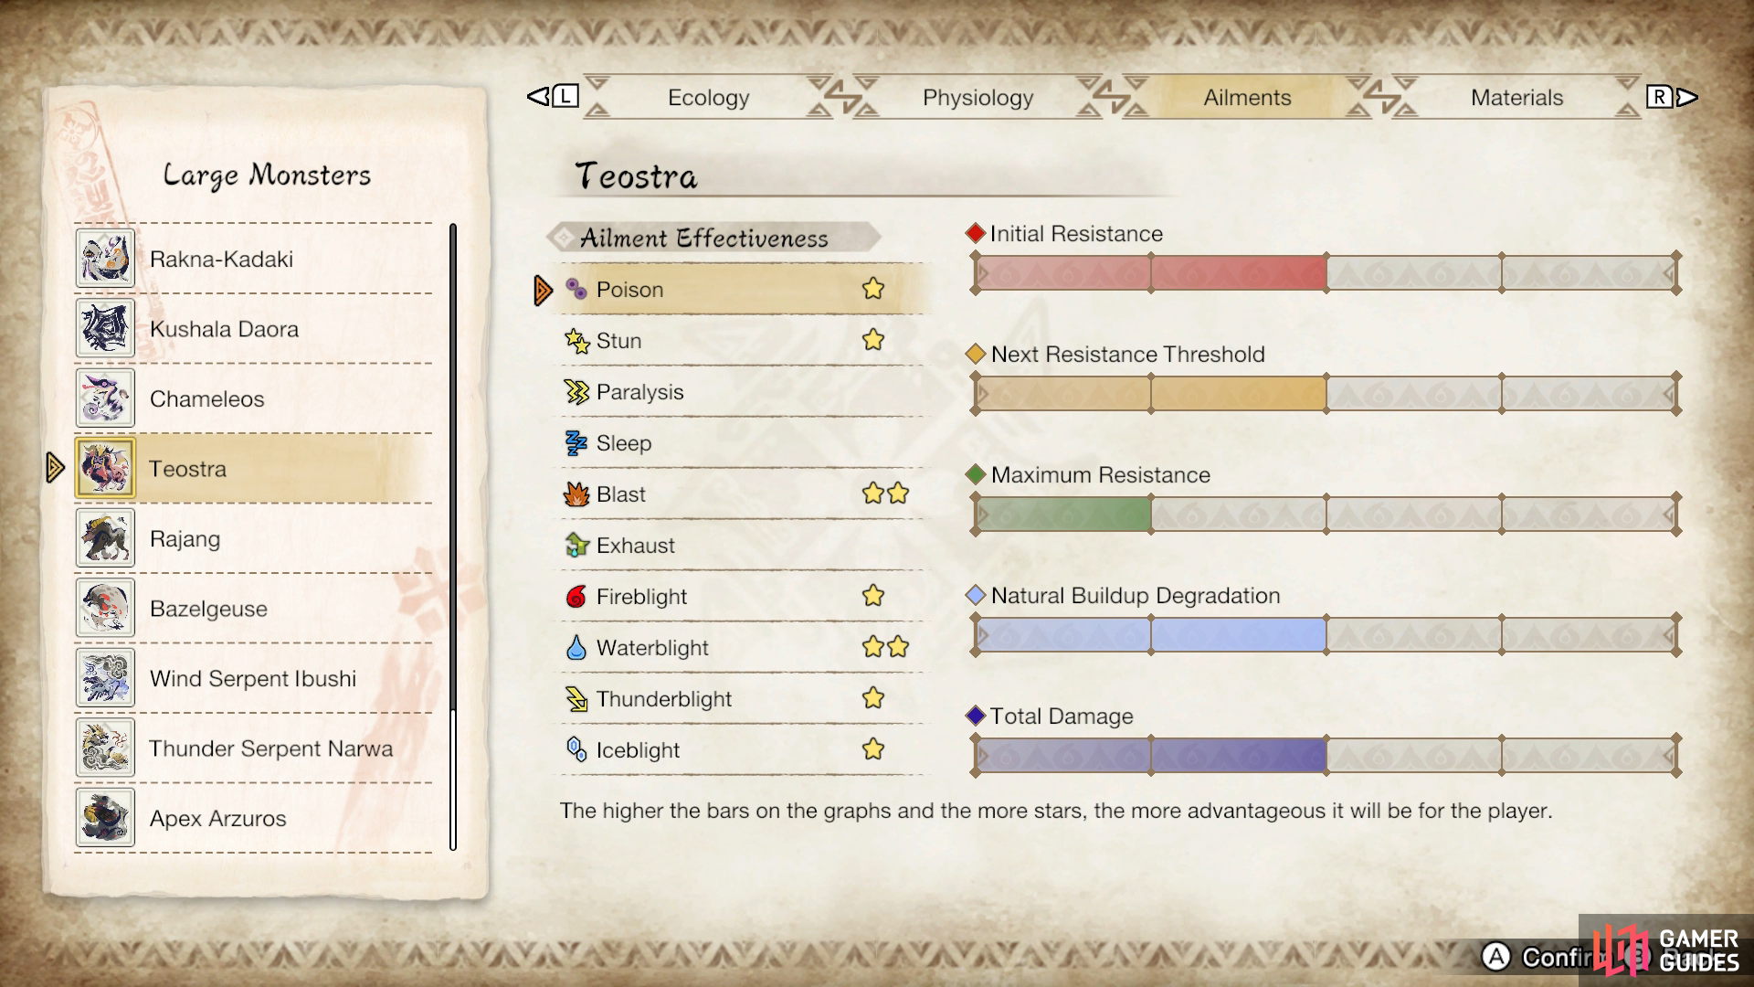The height and width of the screenshot is (987, 1754).
Task: Select the Sleep ailment entry
Action: tap(742, 443)
